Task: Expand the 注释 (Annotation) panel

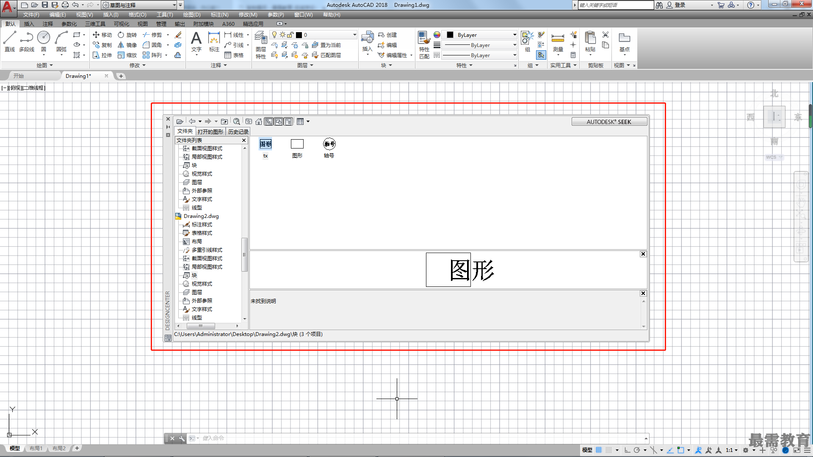Action: coord(219,65)
